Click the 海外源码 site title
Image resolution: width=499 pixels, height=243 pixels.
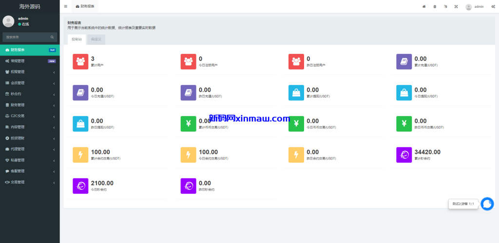pyautogui.click(x=30, y=7)
